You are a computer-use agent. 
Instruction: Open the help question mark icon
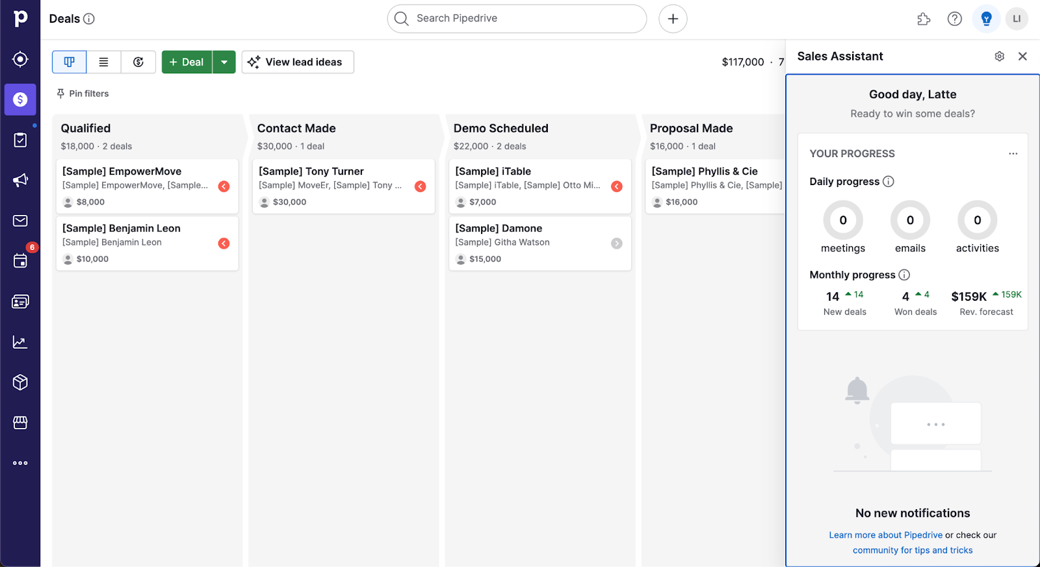pyautogui.click(x=954, y=19)
